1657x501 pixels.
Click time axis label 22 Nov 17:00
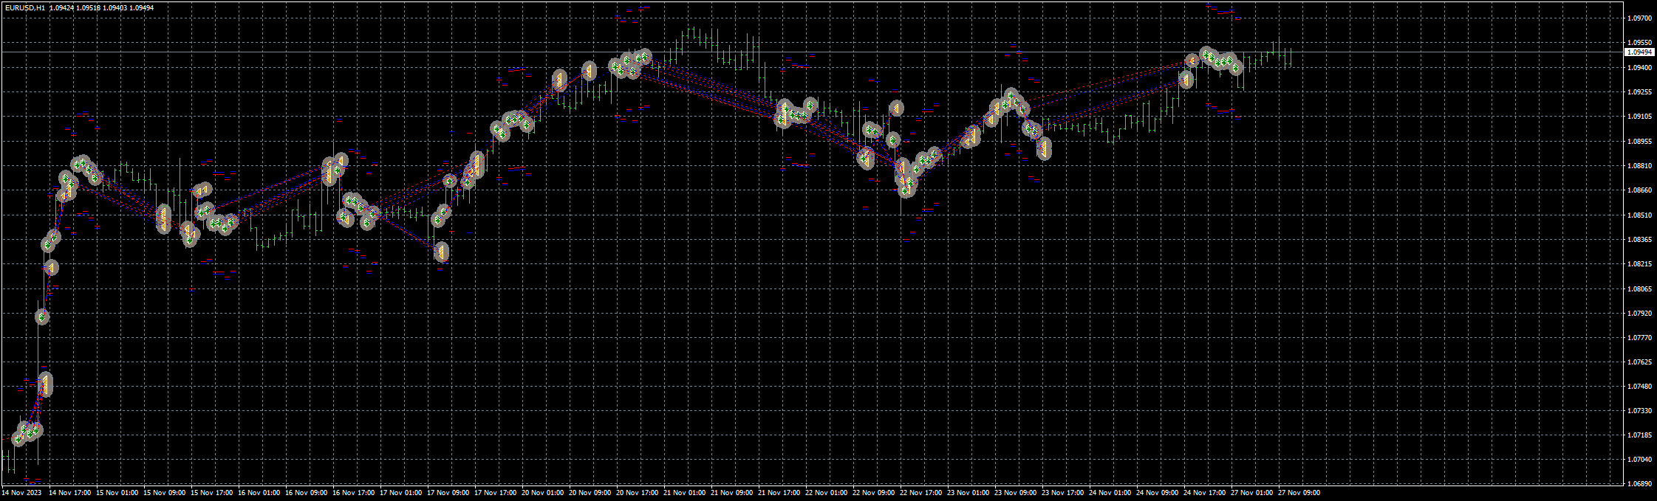[x=920, y=492]
